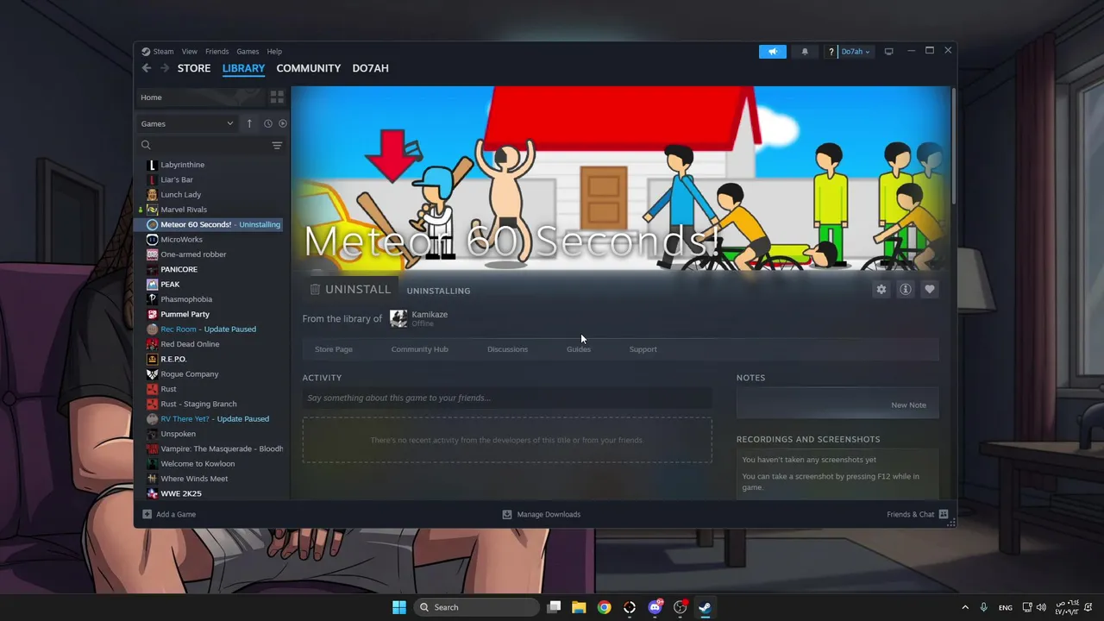
Task: Open File Explorer from the taskbar
Action: pyautogui.click(x=579, y=607)
